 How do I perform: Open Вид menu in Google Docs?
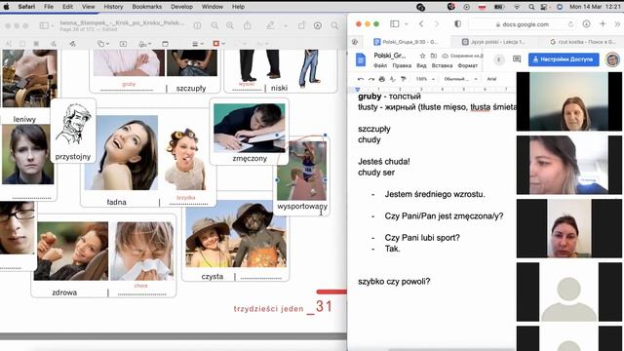click(x=421, y=65)
